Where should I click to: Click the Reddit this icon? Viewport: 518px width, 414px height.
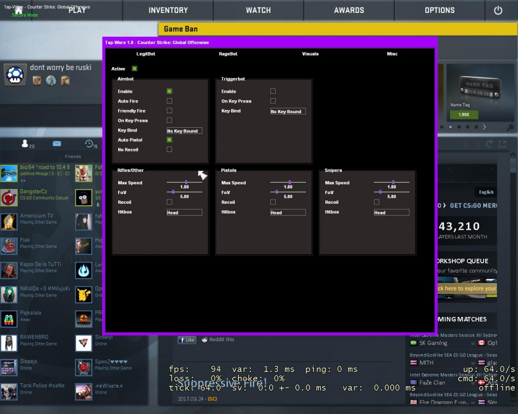(x=205, y=340)
